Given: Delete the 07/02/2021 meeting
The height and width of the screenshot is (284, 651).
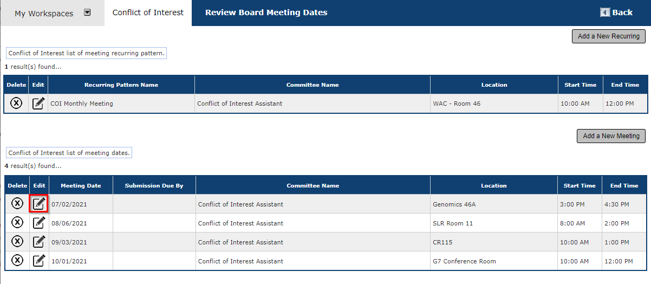Looking at the screenshot, I should (x=17, y=204).
